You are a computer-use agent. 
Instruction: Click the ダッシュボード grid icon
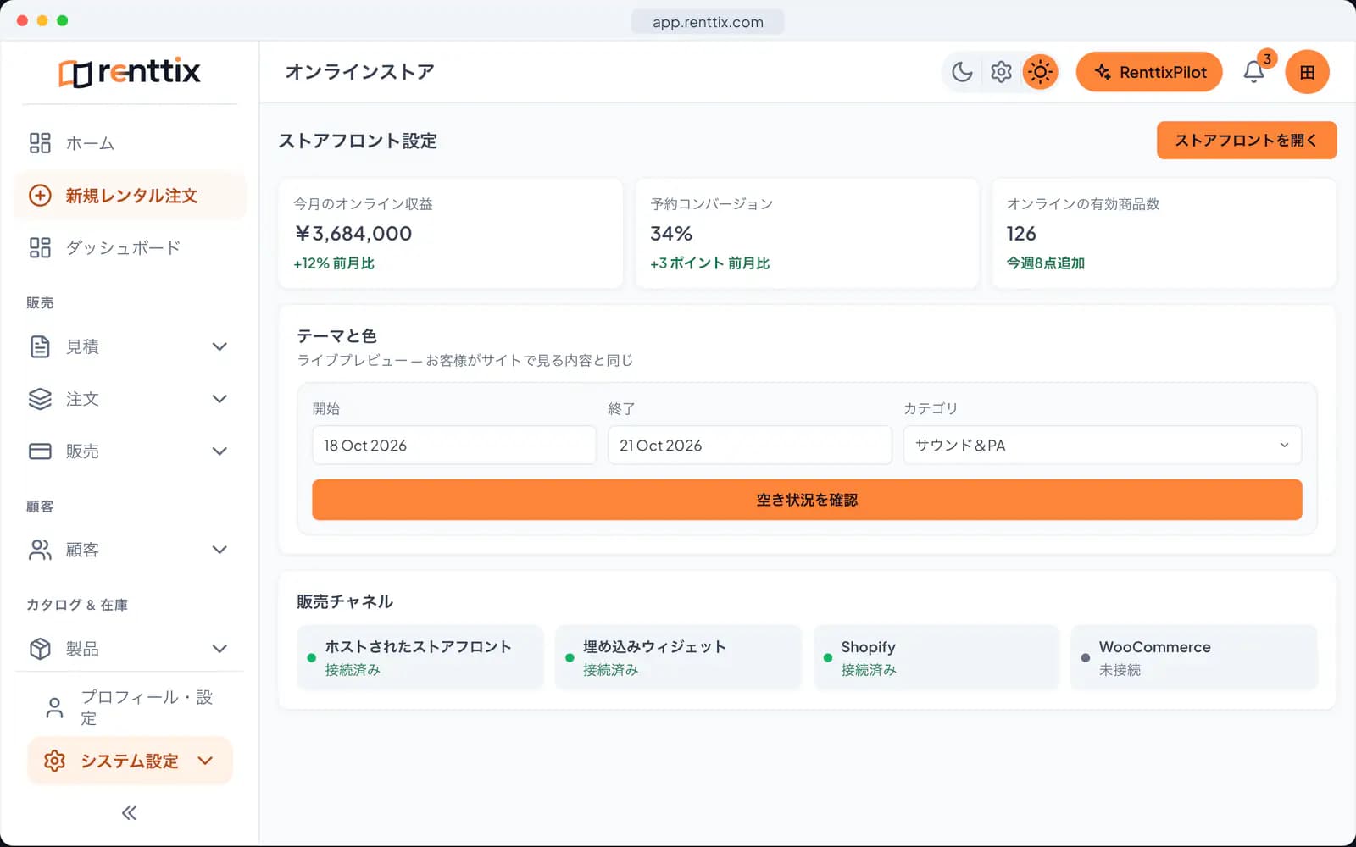(x=40, y=247)
